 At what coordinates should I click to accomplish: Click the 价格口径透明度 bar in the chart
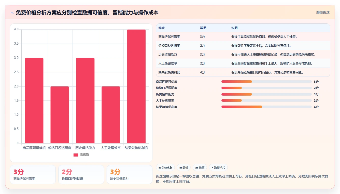pyautogui.click(x=60, y=115)
